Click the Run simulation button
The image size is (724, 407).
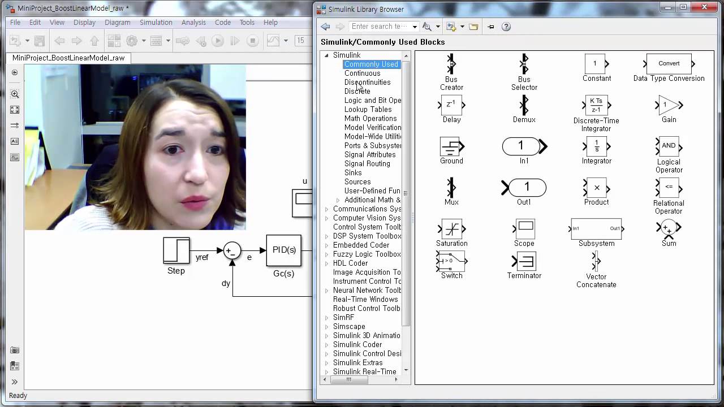point(218,41)
